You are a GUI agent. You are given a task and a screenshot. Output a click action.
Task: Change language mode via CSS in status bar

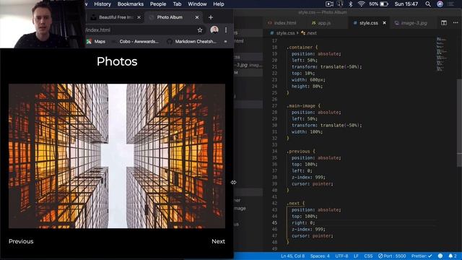(368, 256)
